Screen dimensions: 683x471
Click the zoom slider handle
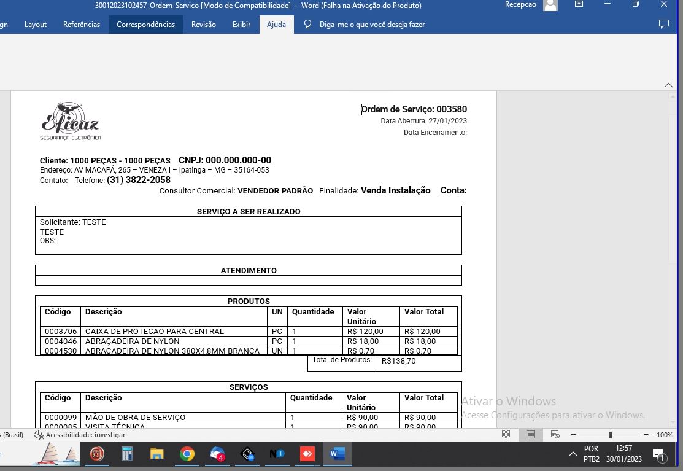(x=610, y=435)
